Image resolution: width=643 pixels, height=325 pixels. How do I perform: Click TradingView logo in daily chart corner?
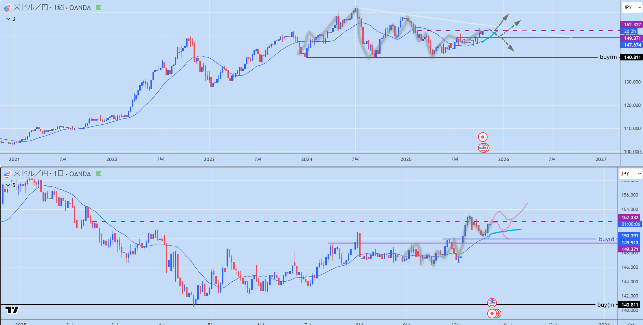click(x=12, y=310)
